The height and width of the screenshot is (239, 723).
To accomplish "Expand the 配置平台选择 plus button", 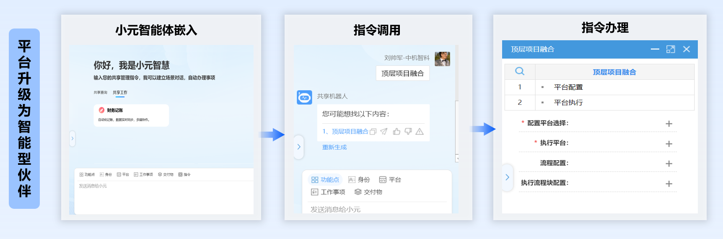I will [669, 124].
